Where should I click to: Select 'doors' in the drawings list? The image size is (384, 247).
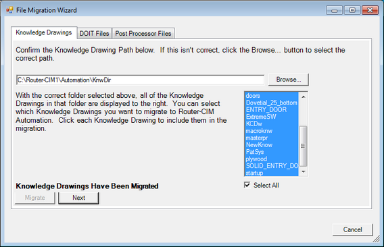point(272,96)
